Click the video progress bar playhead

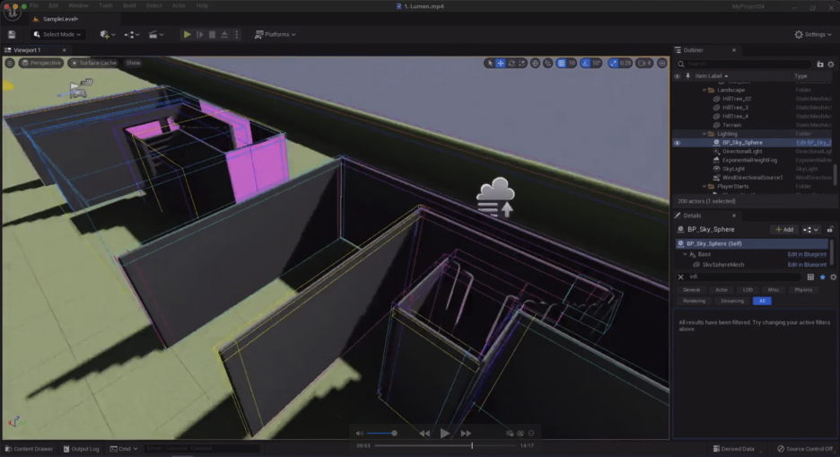point(472,445)
